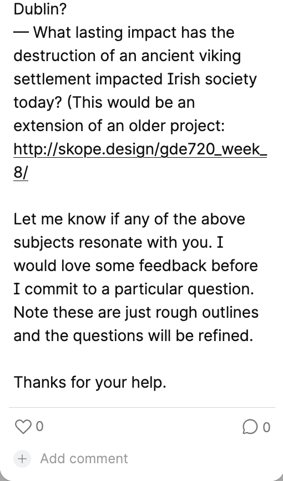The height and width of the screenshot is (481, 283).
Task: Click the divider line above the like icon
Action: coord(142,407)
